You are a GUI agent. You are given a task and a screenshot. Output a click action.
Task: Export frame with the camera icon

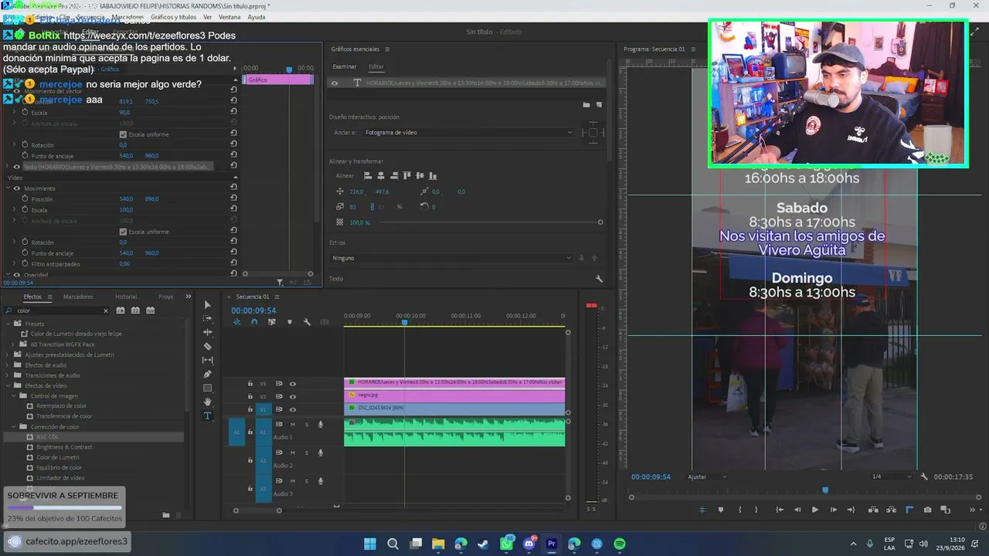[x=927, y=510]
